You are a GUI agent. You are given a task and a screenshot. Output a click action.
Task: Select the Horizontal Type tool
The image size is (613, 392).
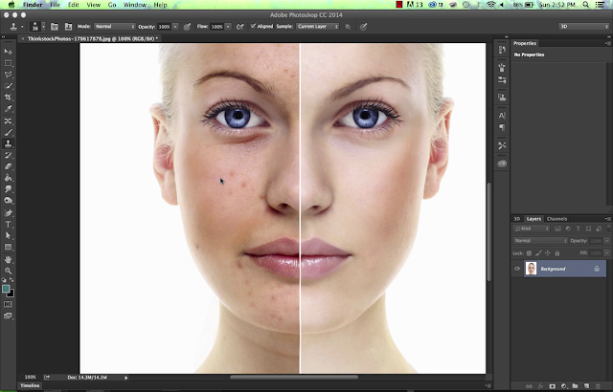coord(8,225)
